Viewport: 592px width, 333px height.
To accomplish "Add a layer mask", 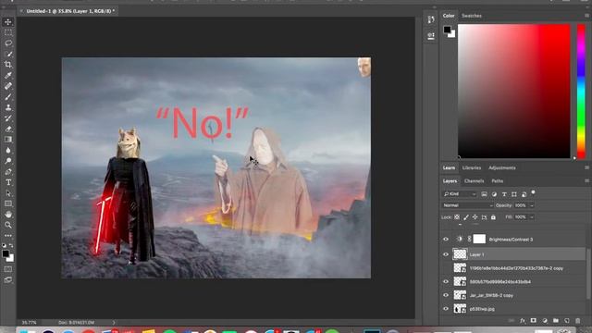I will coord(534,321).
